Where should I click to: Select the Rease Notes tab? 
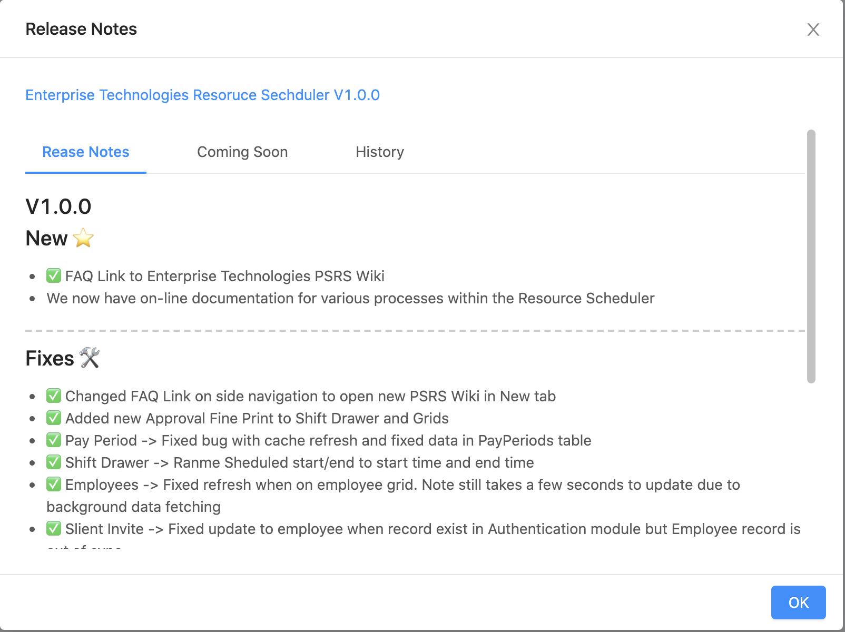[x=86, y=152]
